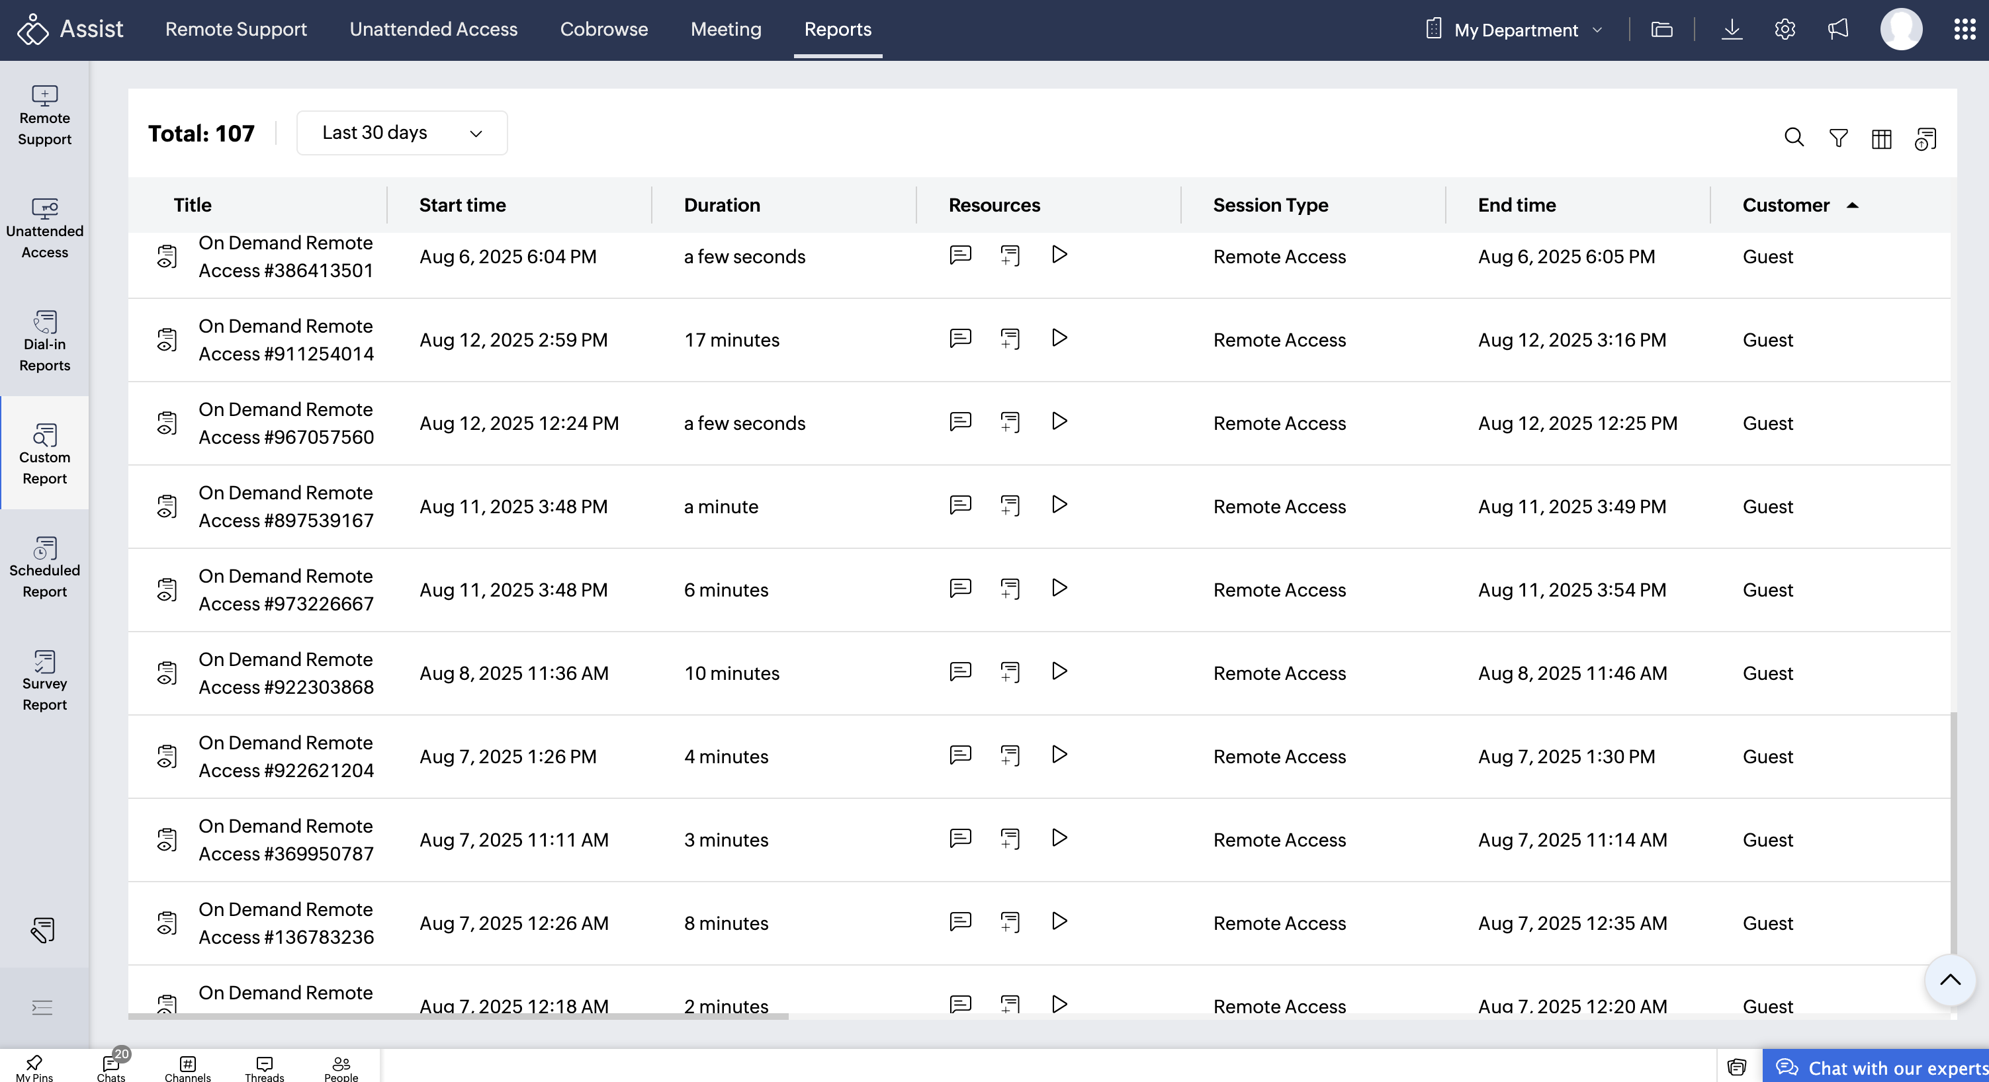Toggle the Customer column sort arrow
1989x1082 pixels.
click(1852, 205)
